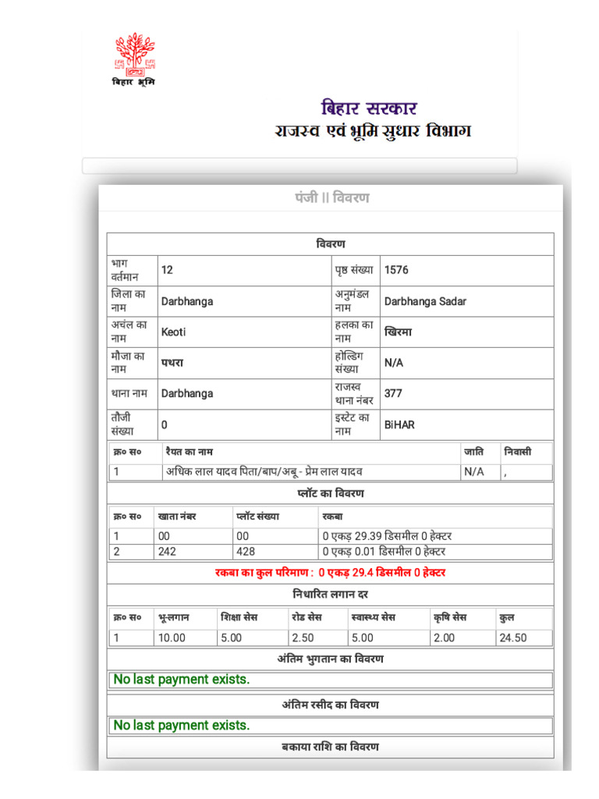Click the empty bar below the header
Viewport: 599px width, 799px height.
pos(299,165)
